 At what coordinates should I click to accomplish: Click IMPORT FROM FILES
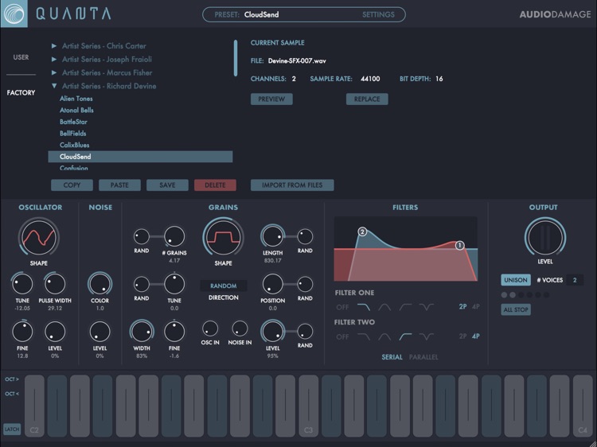[292, 185]
